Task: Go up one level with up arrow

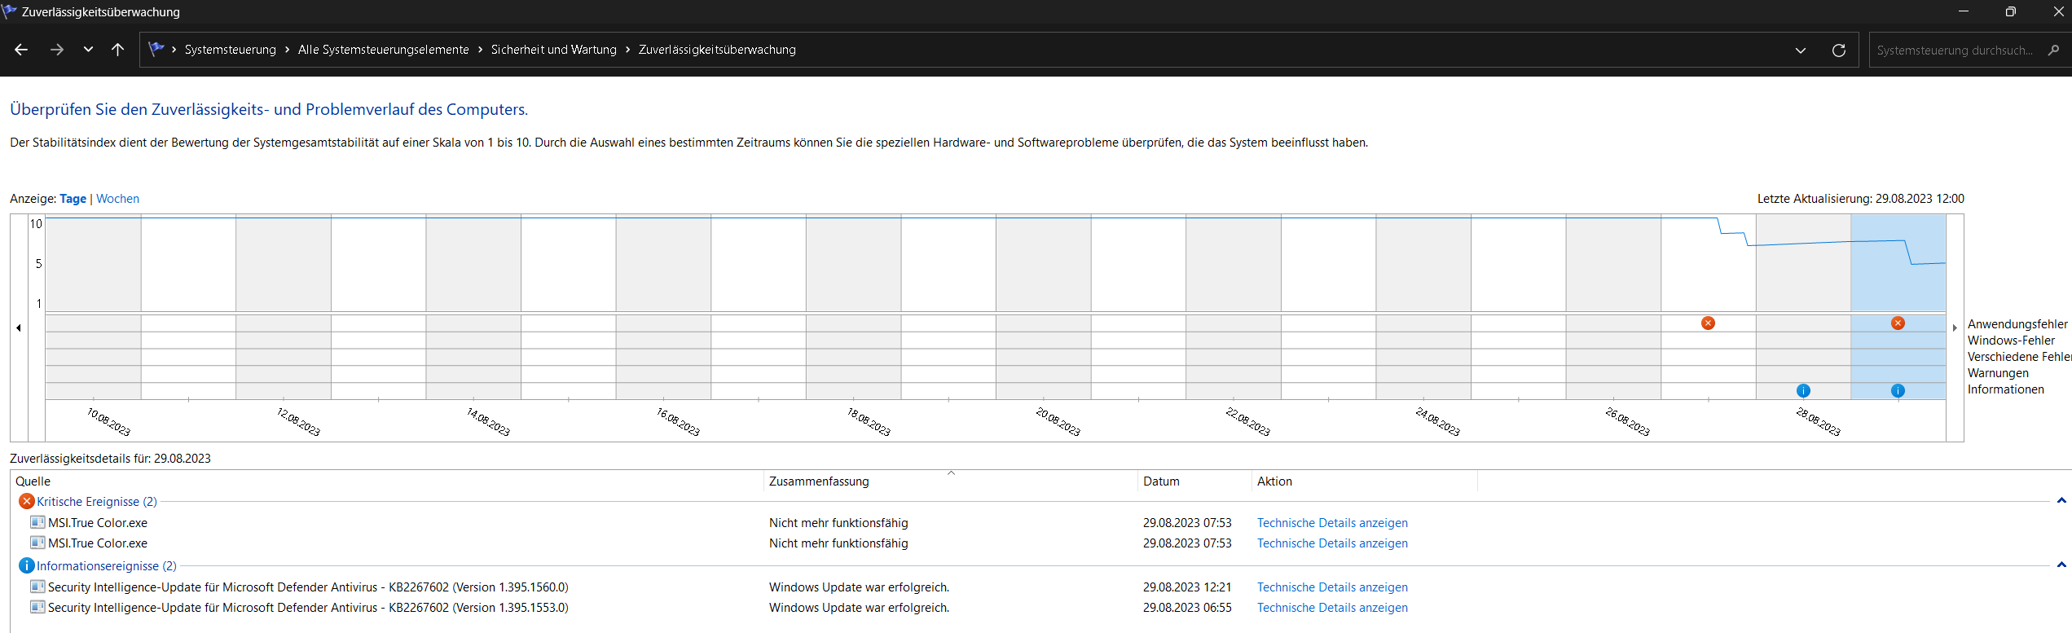Action: pos(117,50)
